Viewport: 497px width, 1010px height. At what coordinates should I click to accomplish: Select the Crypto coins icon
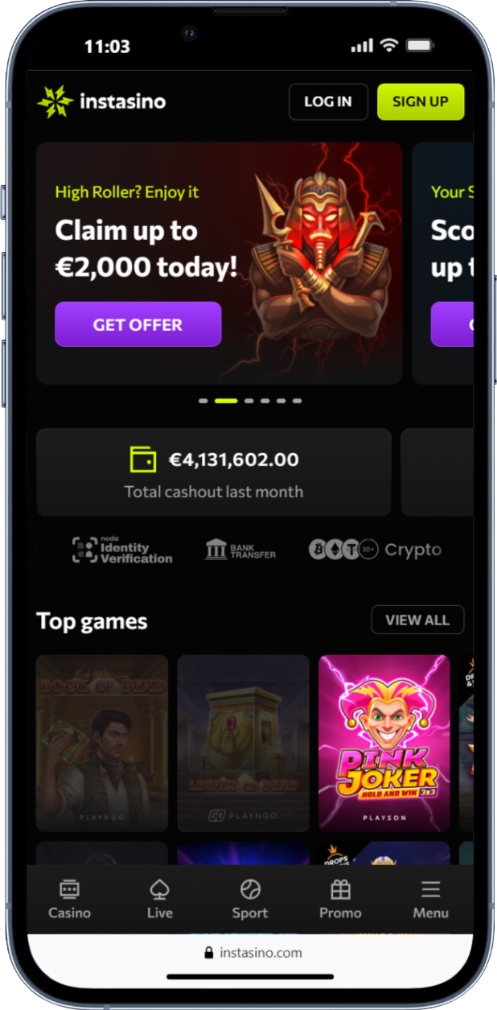[x=343, y=550]
